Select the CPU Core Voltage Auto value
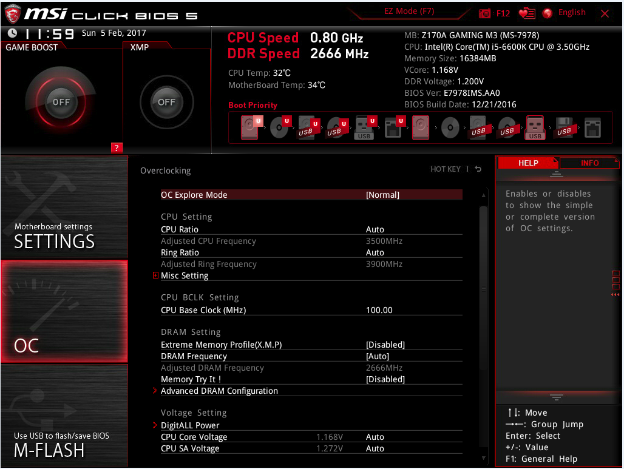The image size is (624, 469). pos(375,437)
